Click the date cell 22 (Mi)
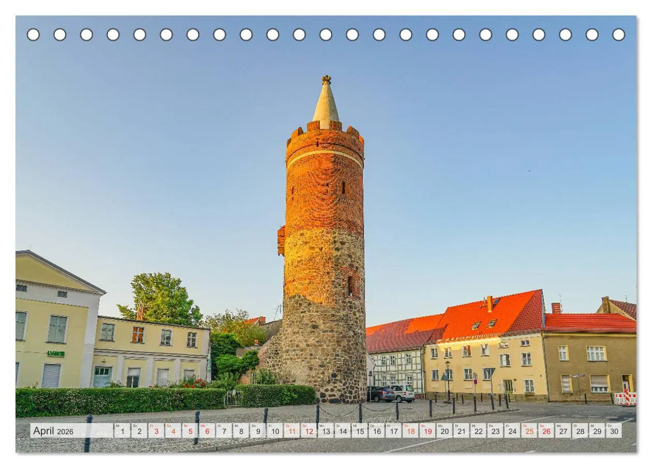This screenshot has height=468, width=652. pyautogui.click(x=478, y=431)
